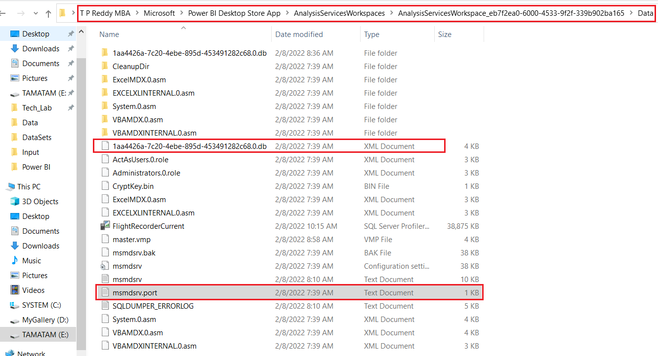Select msmdsrv.port file name

point(135,292)
